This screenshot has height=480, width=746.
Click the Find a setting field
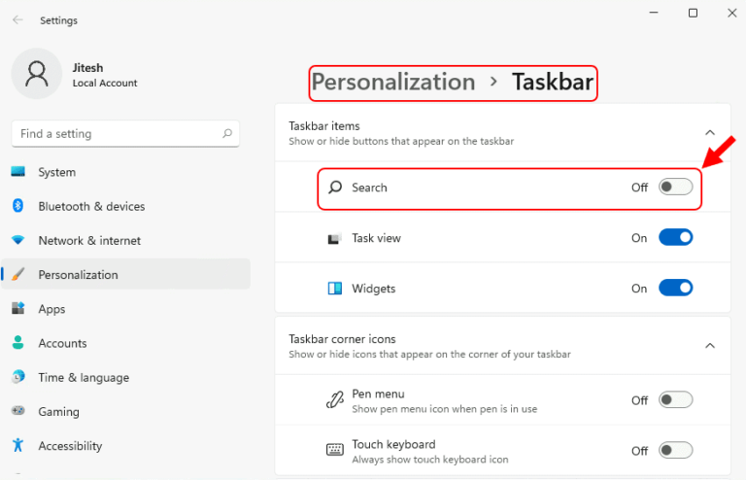125,134
